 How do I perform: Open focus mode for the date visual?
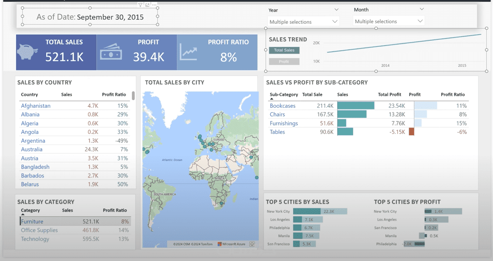click(147, 5)
